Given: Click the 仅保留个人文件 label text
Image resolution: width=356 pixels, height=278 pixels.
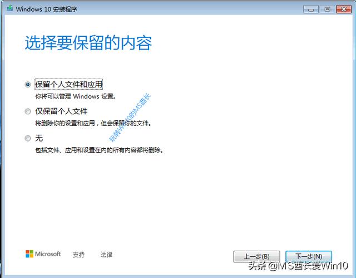Looking at the screenshot, I should [61, 111].
